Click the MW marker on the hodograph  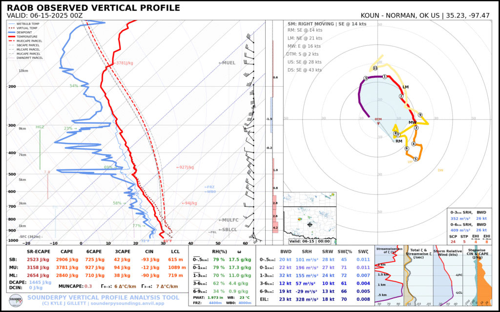(413, 122)
